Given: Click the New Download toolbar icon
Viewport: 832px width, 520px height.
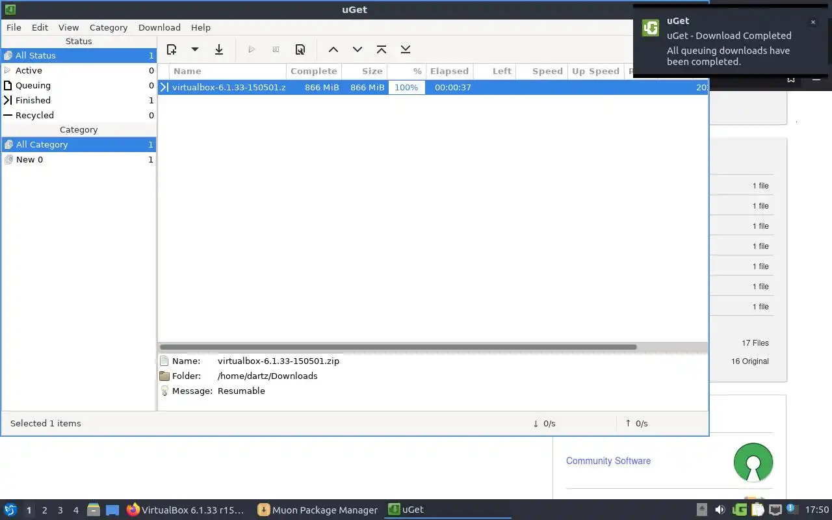Looking at the screenshot, I should pos(172,49).
